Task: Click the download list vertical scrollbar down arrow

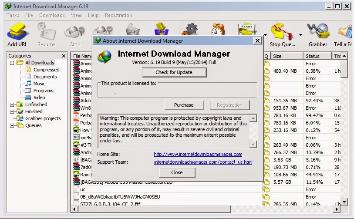Action: pyautogui.click(x=344, y=202)
